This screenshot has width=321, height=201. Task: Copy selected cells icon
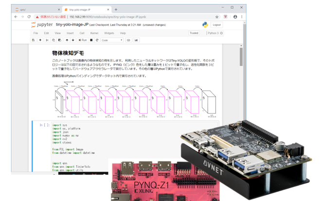pos(53,40)
